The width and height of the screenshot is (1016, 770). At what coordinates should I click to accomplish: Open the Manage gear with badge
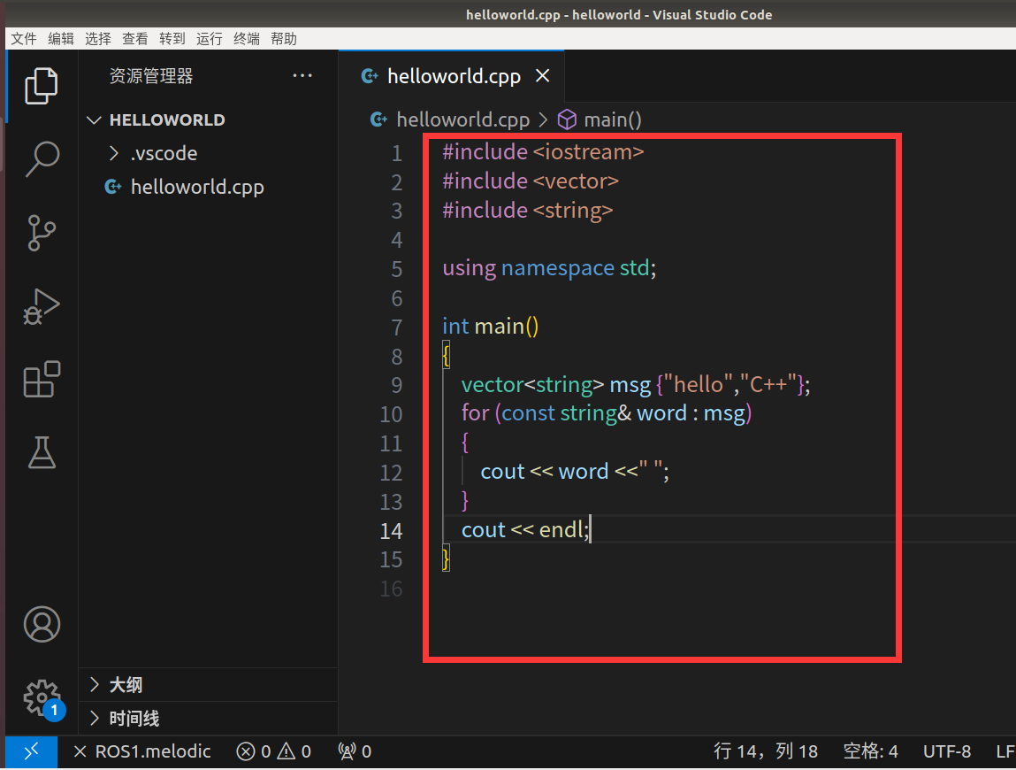pos(41,698)
